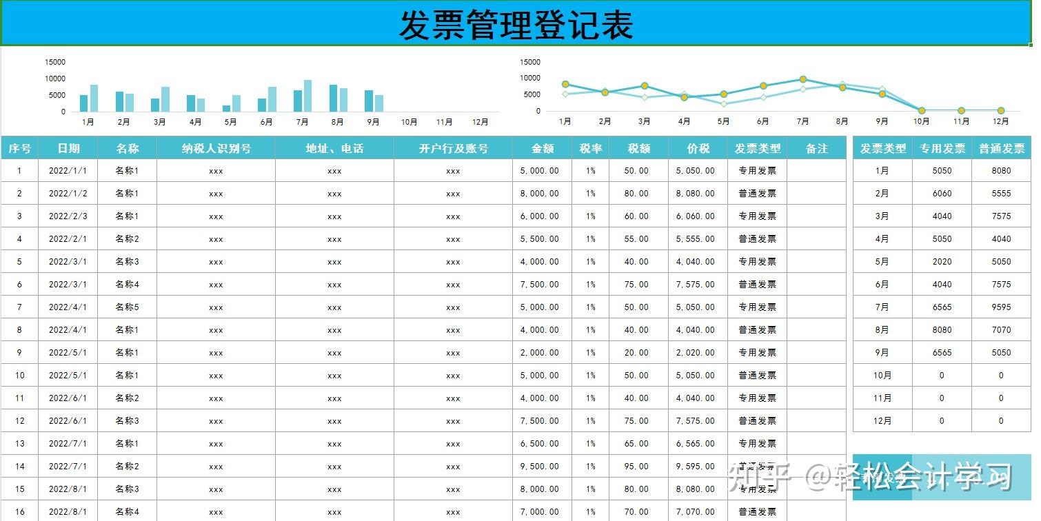Select the 序号 cell numbered 12
This screenshot has width=1041, height=521.
tap(19, 421)
